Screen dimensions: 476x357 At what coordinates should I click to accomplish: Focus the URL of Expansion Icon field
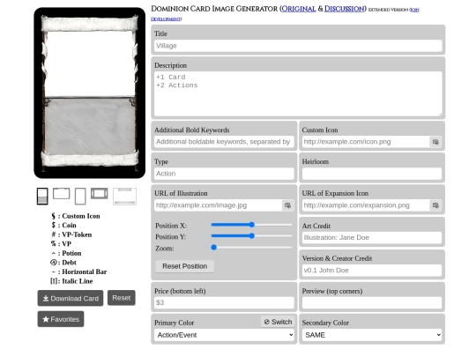coord(366,205)
